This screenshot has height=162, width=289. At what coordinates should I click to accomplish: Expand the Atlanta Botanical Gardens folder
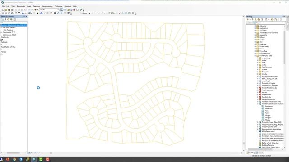tap(255, 33)
